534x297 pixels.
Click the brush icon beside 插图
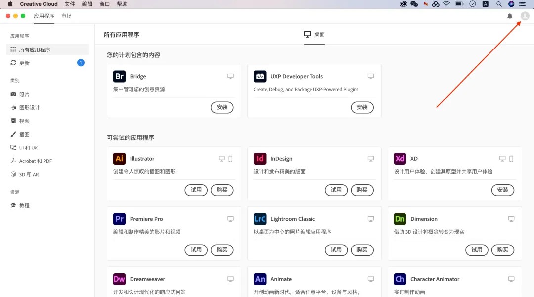click(13, 134)
